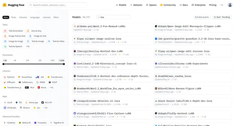Select the PyTorch library filter

(9, 77)
